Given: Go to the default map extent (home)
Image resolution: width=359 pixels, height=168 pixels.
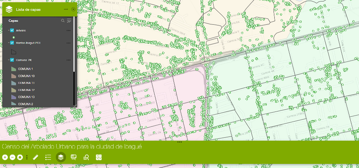Looking at the screenshot, I should tap(20, 158).
